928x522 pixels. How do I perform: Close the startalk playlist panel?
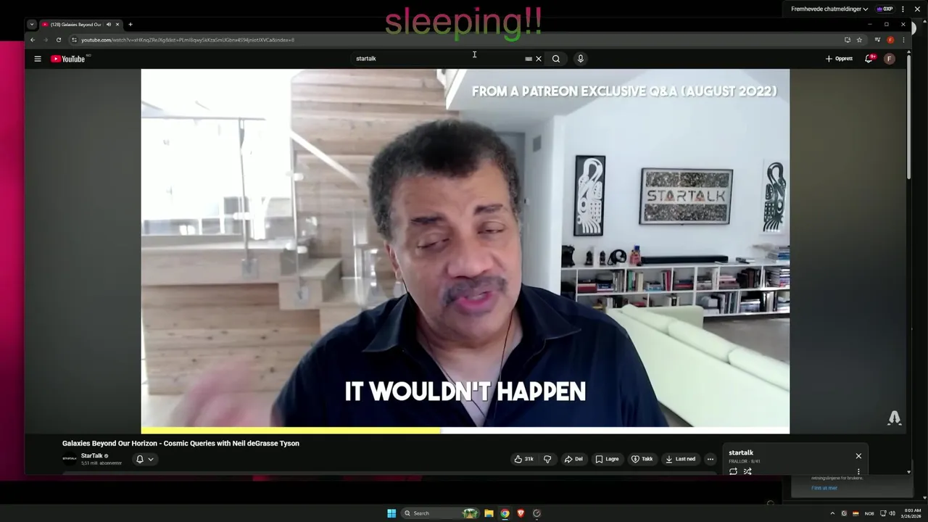point(858,456)
